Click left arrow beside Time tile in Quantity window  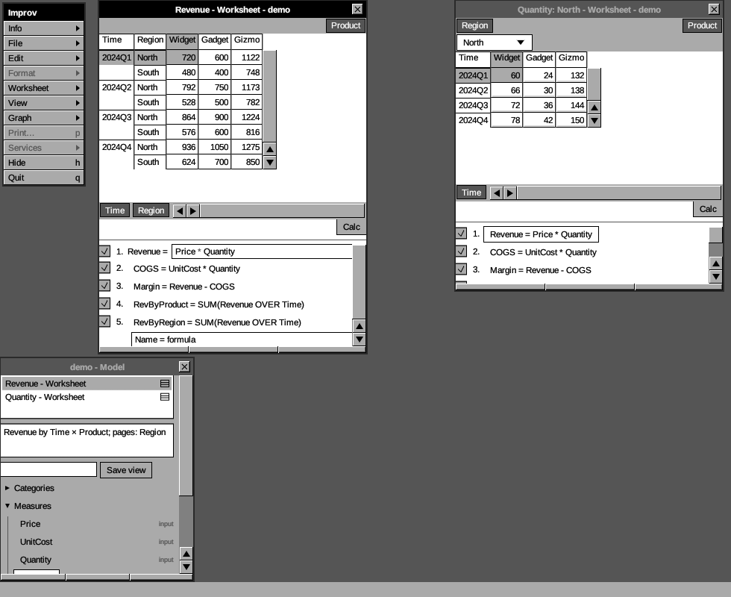[x=497, y=193]
